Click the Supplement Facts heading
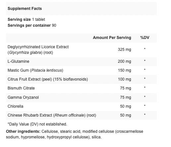The height and width of the screenshot is (147, 171). [x=25, y=9]
